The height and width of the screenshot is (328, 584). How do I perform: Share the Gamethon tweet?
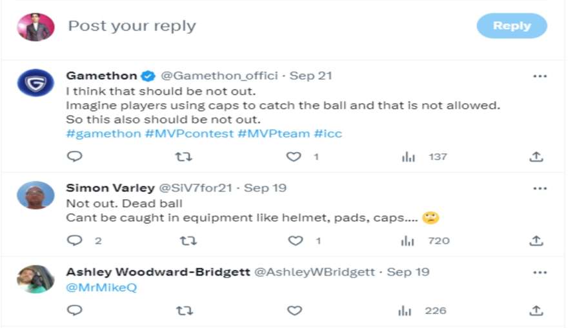536,157
